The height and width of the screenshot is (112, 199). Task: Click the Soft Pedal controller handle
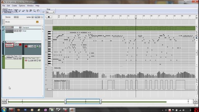click(49, 89)
